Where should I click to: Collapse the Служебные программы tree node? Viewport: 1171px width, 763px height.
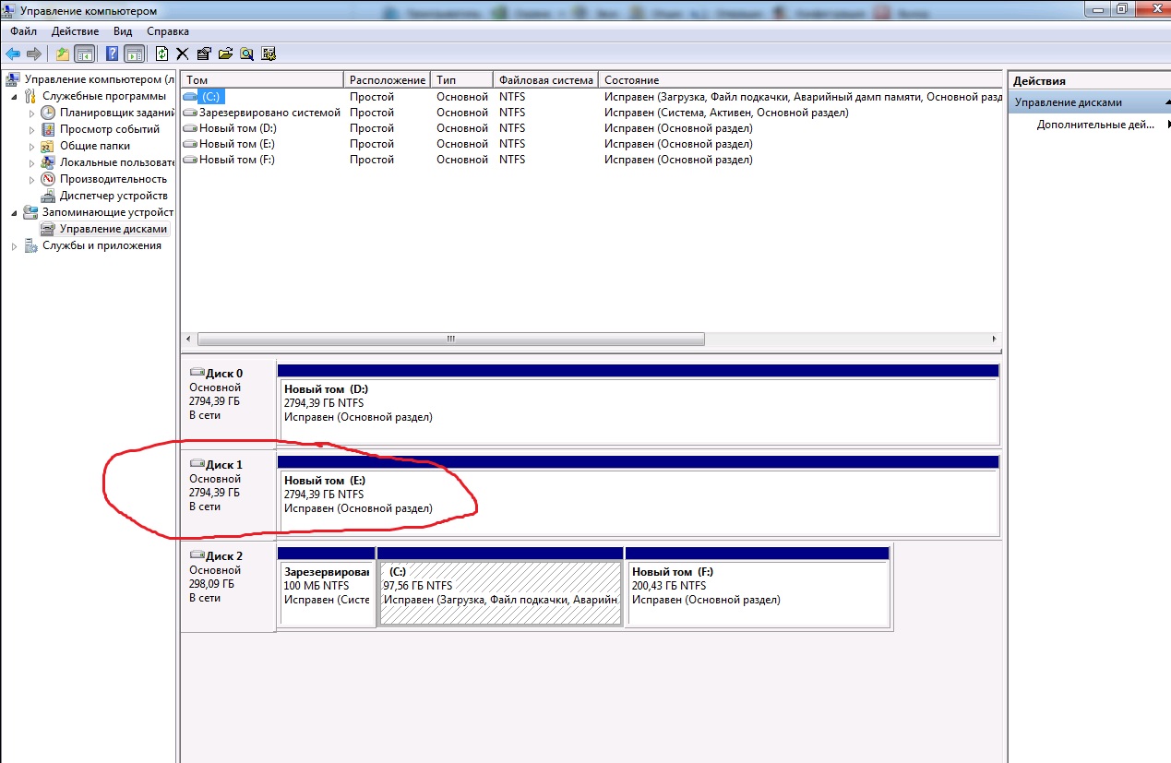(x=15, y=96)
